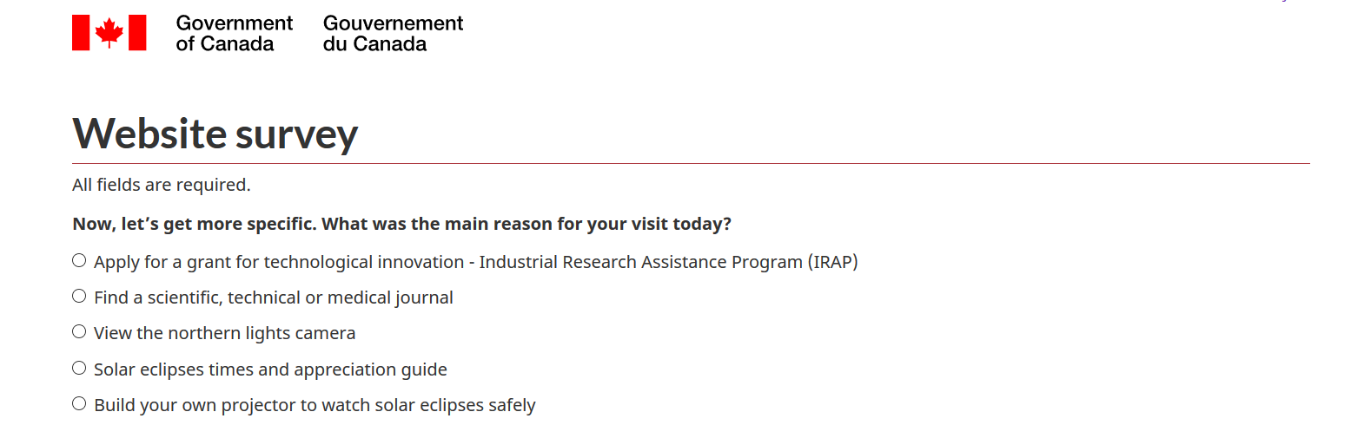The width and height of the screenshot is (1371, 425).
Task: Select the IRAP grant radio button
Action: tap(79, 260)
